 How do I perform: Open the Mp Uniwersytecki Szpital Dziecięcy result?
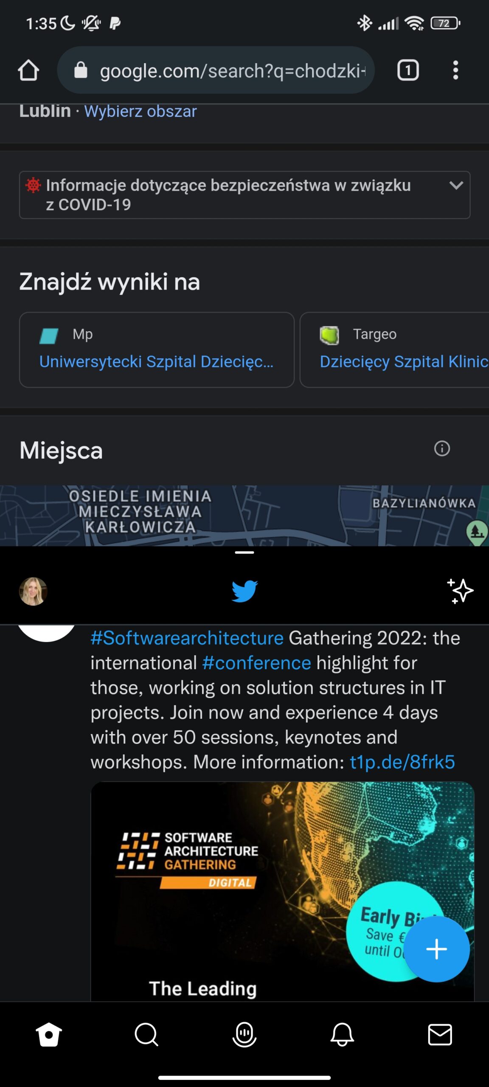(157, 350)
